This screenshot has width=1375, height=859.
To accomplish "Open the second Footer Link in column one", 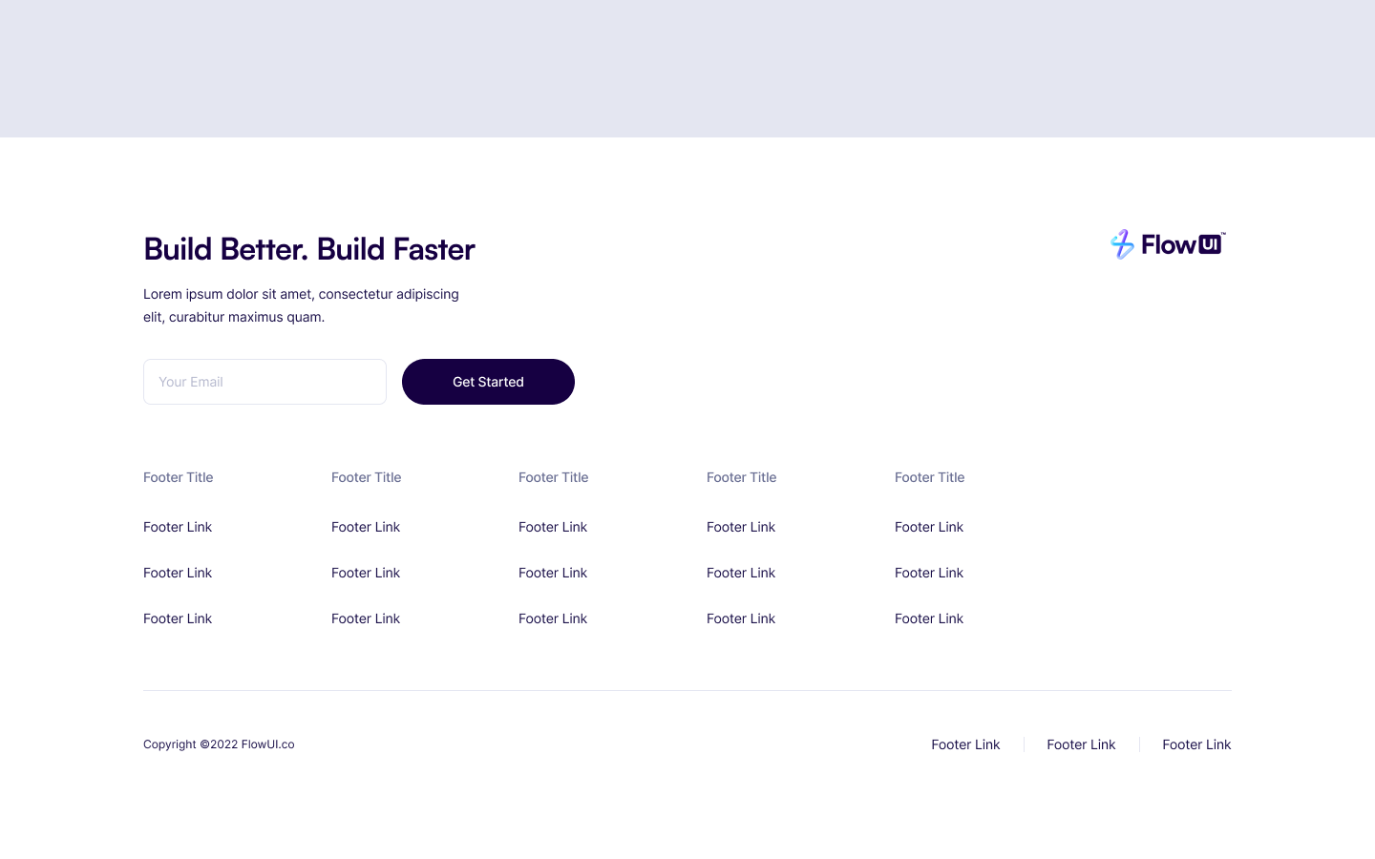I will [178, 573].
